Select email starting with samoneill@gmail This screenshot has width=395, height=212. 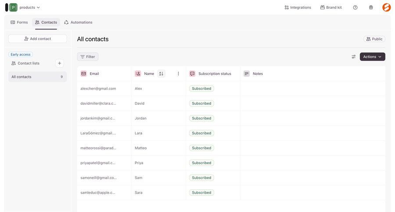[98, 177]
